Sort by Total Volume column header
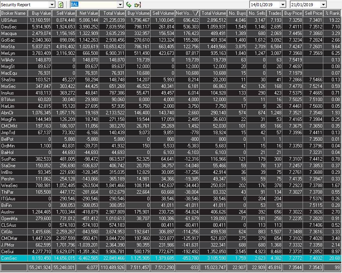The image size is (342, 273). [x=213, y=13]
